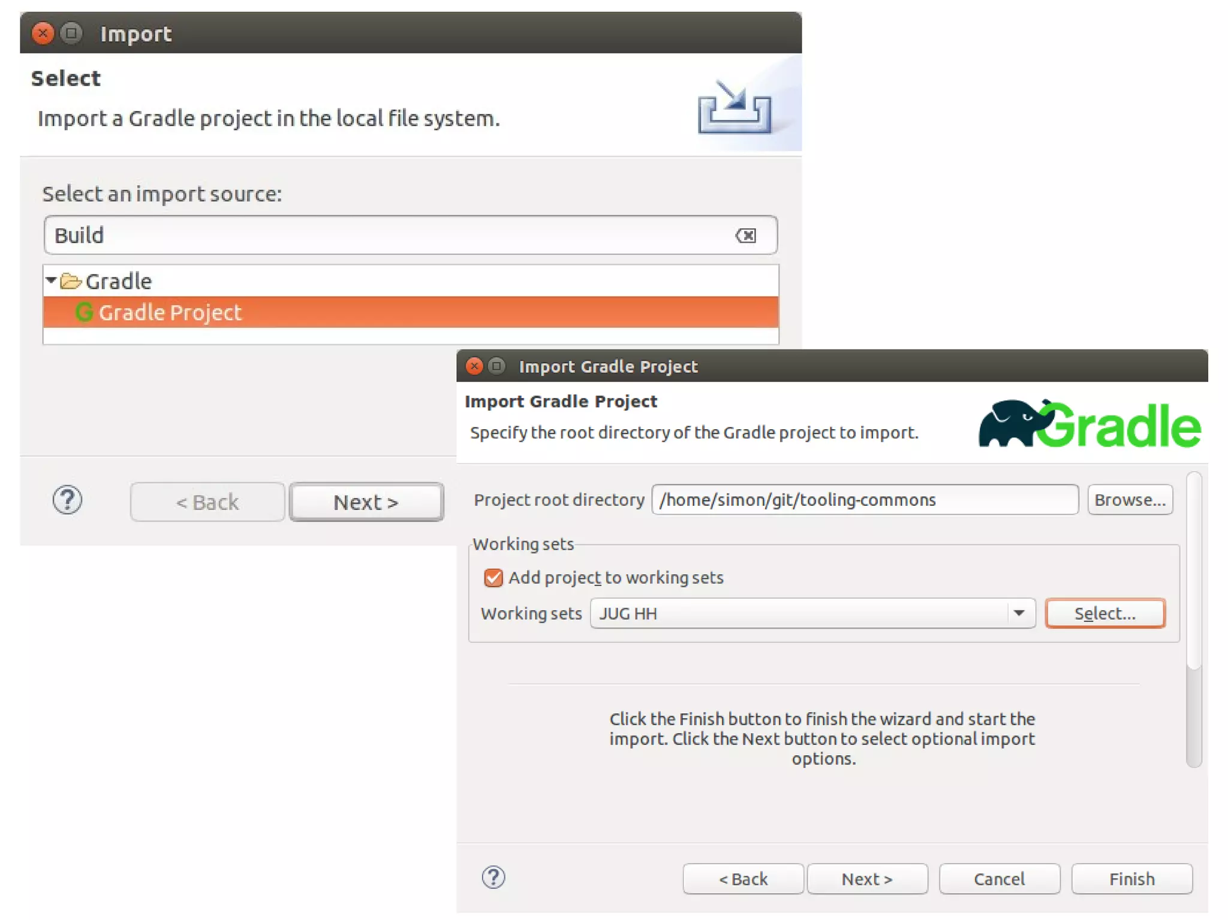
Task: Click Cancel in Gradle import wizard
Action: (x=999, y=879)
